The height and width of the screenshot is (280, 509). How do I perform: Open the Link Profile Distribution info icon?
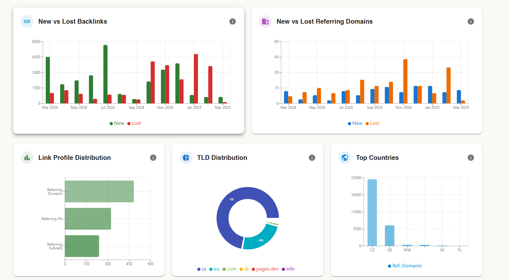(x=153, y=158)
